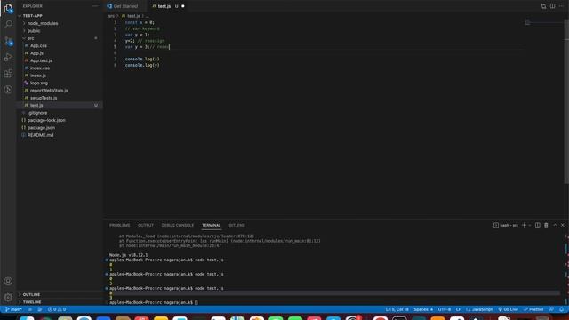569x320 pixels.
Task: Click the notifications bell in status bar
Action: pyautogui.click(x=561, y=309)
